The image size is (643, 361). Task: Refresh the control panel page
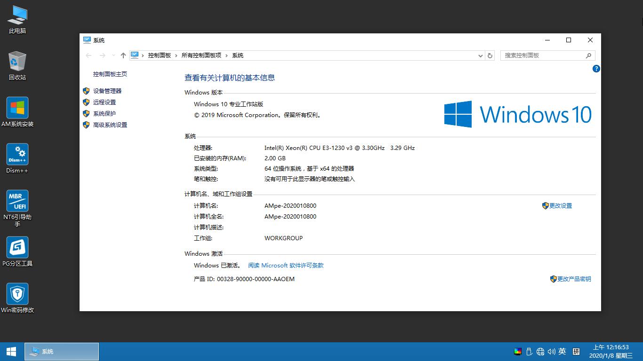coord(490,55)
